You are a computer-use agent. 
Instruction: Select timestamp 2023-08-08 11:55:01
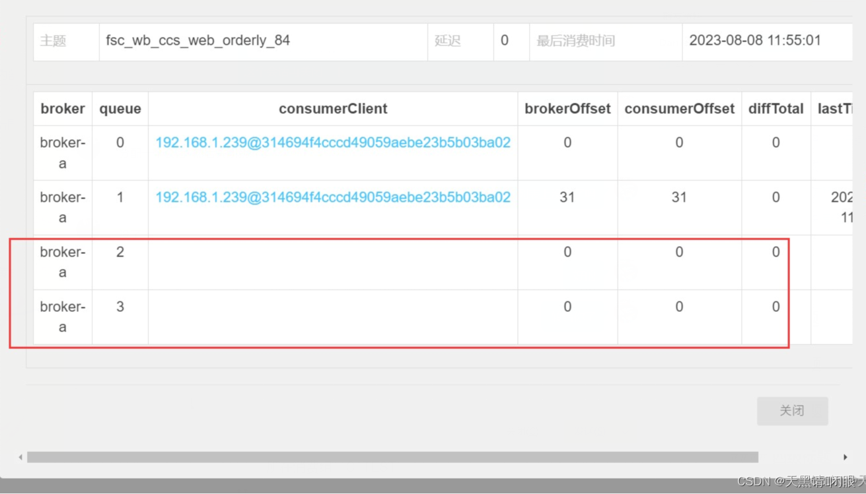pyautogui.click(x=755, y=40)
